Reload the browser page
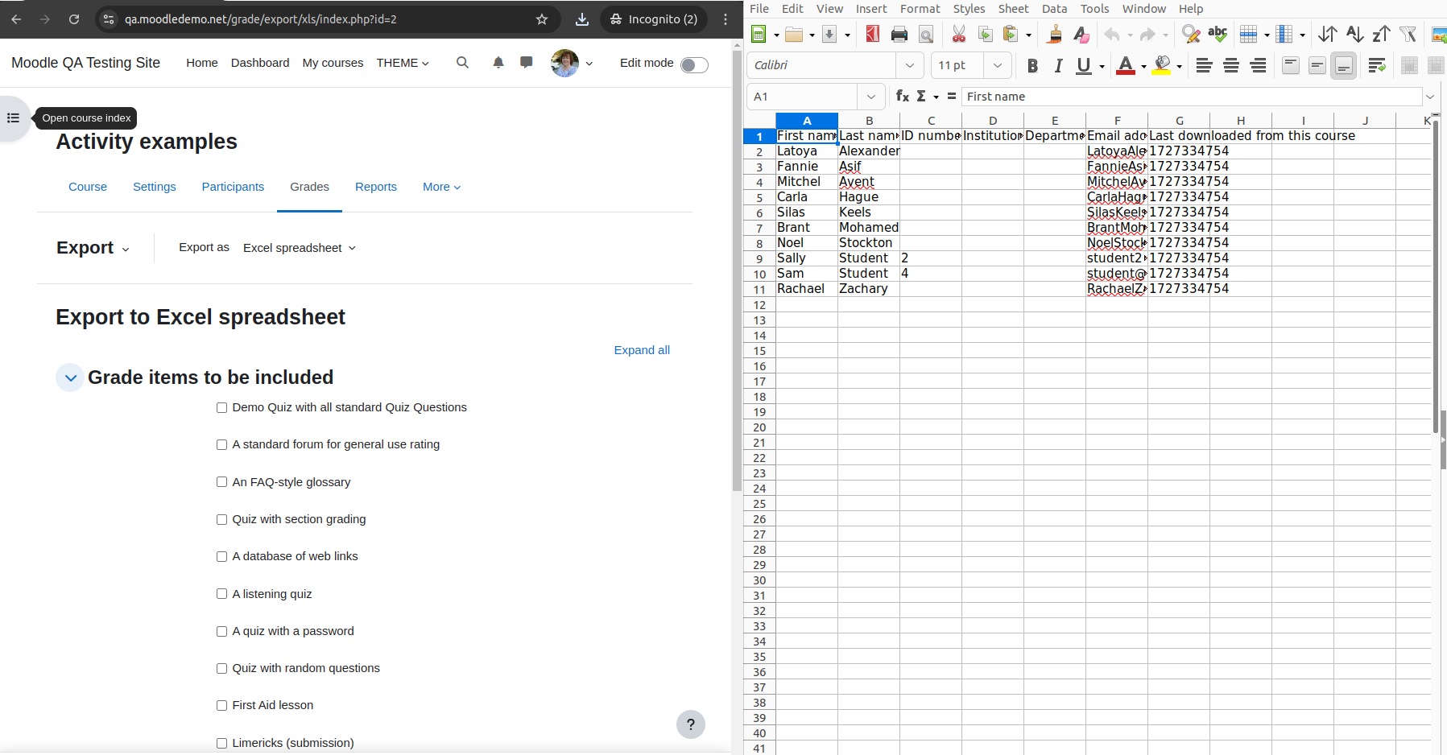This screenshot has height=755, width=1447. pos(74,19)
